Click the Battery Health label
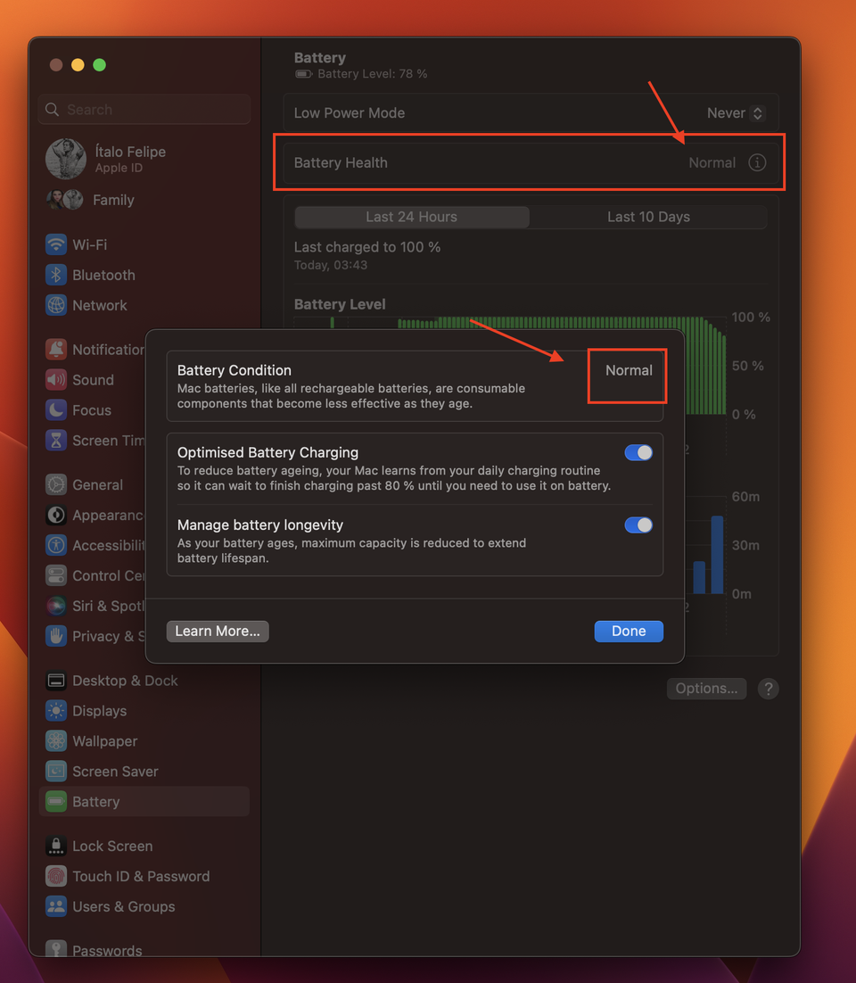 [341, 163]
